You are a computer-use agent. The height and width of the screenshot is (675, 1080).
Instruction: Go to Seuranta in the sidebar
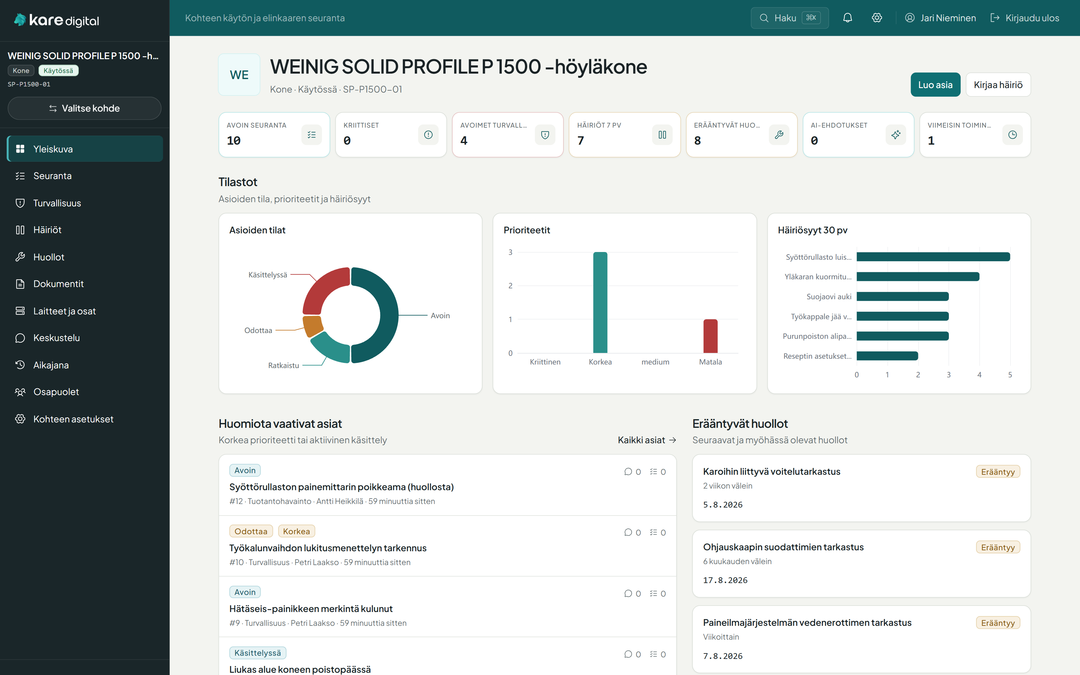click(85, 176)
